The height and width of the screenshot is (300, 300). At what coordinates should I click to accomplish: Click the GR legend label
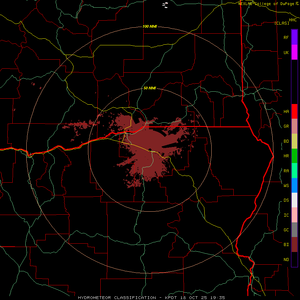[286, 126]
